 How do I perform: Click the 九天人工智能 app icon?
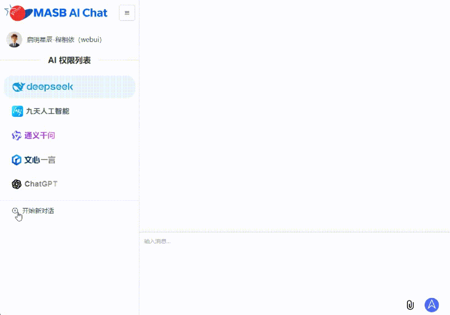click(17, 111)
